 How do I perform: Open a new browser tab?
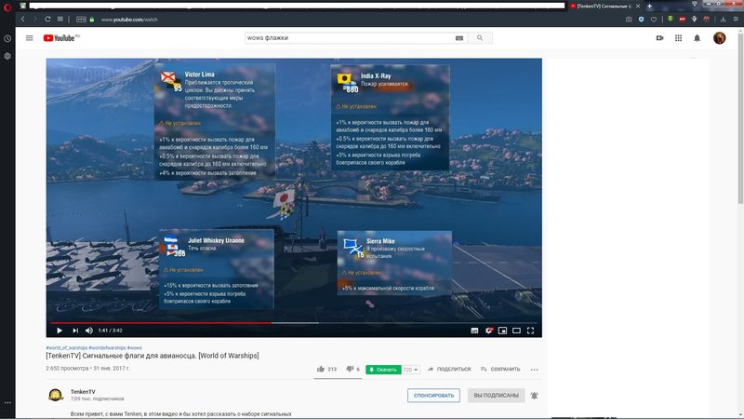coord(649,7)
